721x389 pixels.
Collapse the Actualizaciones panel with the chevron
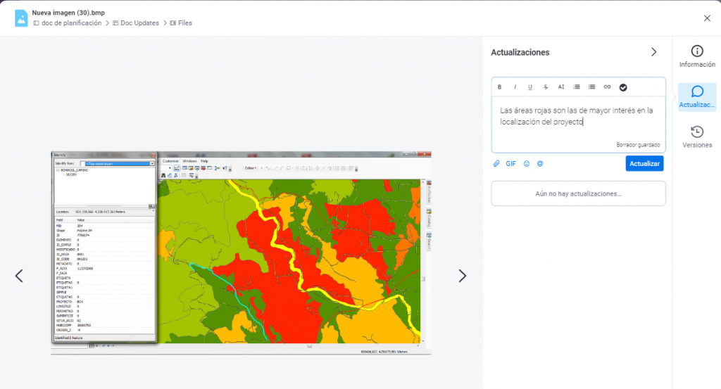[653, 52]
